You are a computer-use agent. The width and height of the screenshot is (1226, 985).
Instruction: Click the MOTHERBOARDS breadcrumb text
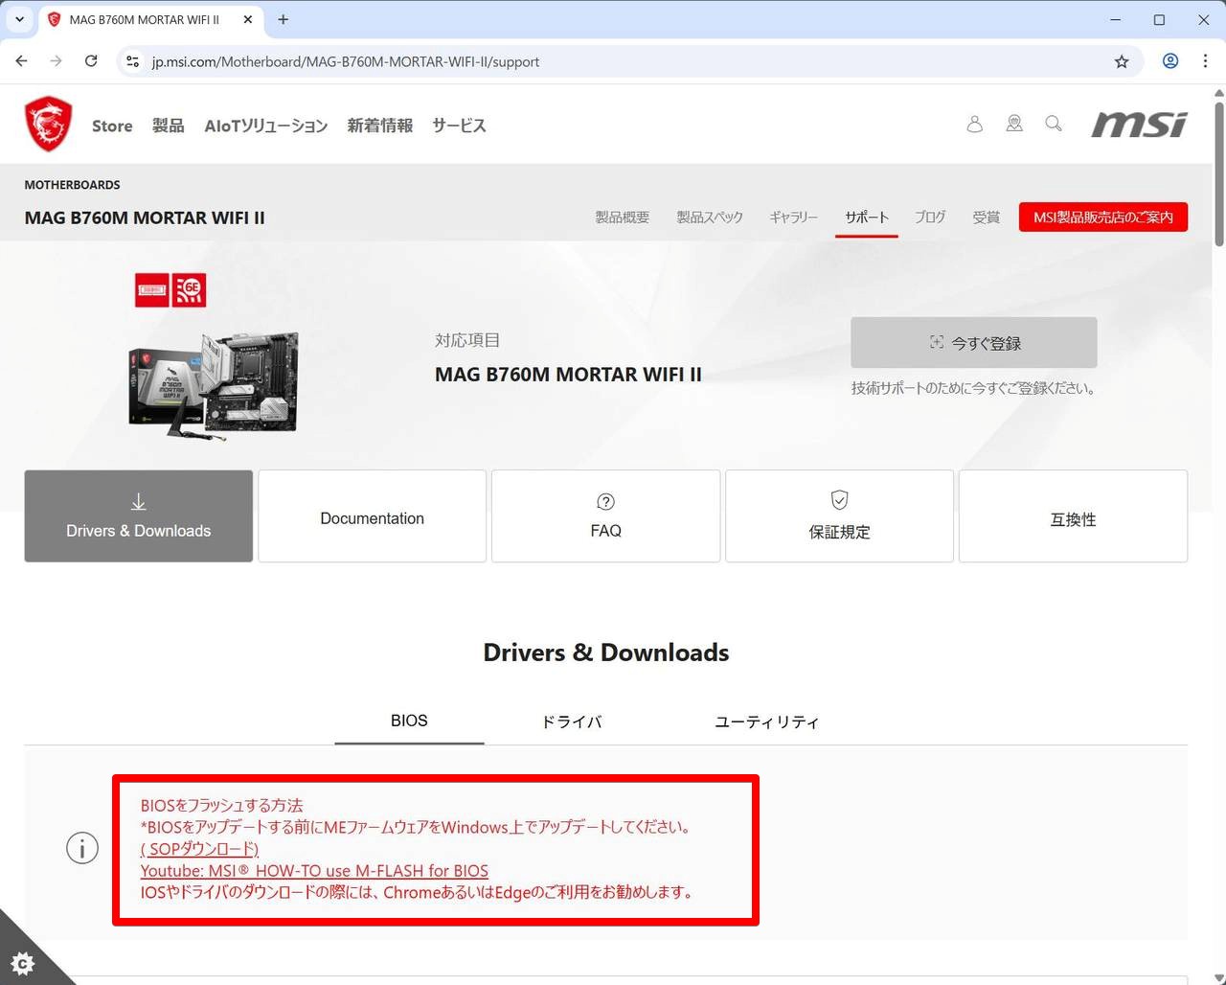[73, 185]
